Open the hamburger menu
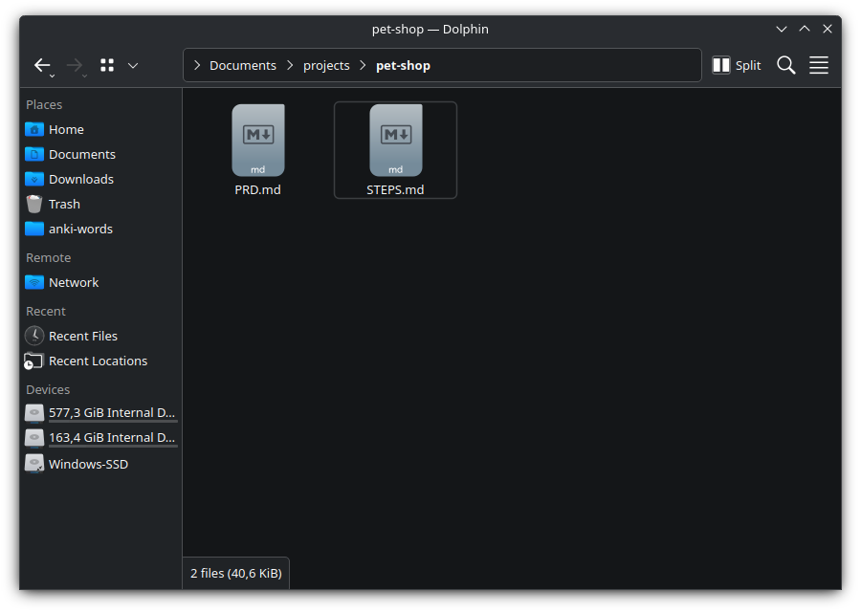The width and height of the screenshot is (861, 613). [819, 65]
